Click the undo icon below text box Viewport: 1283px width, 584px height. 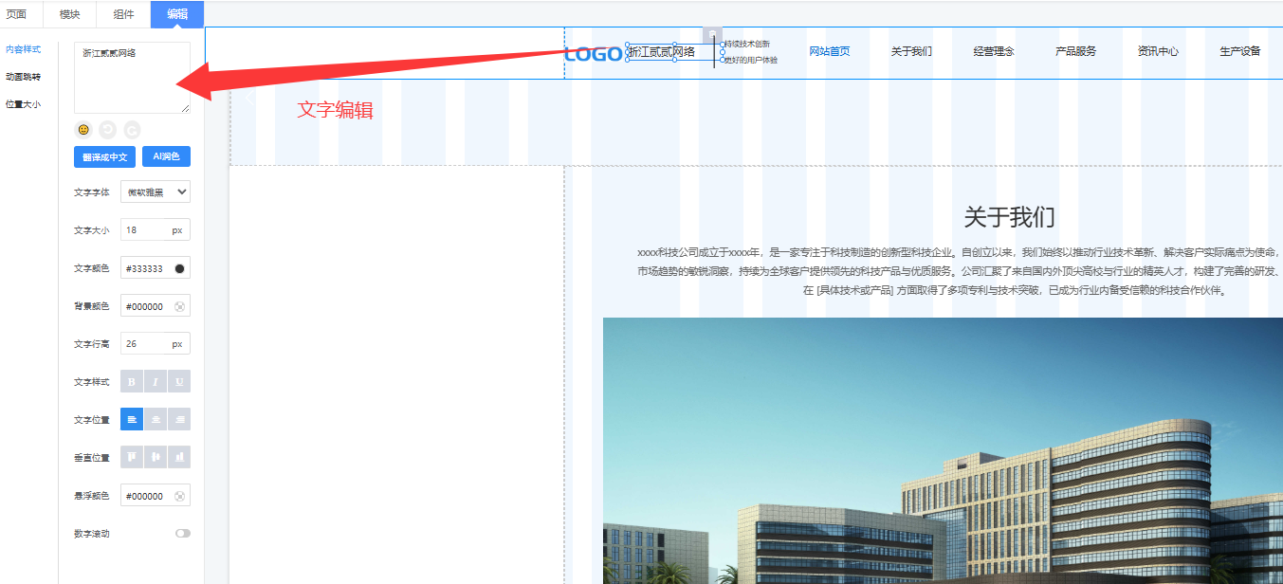click(x=107, y=129)
